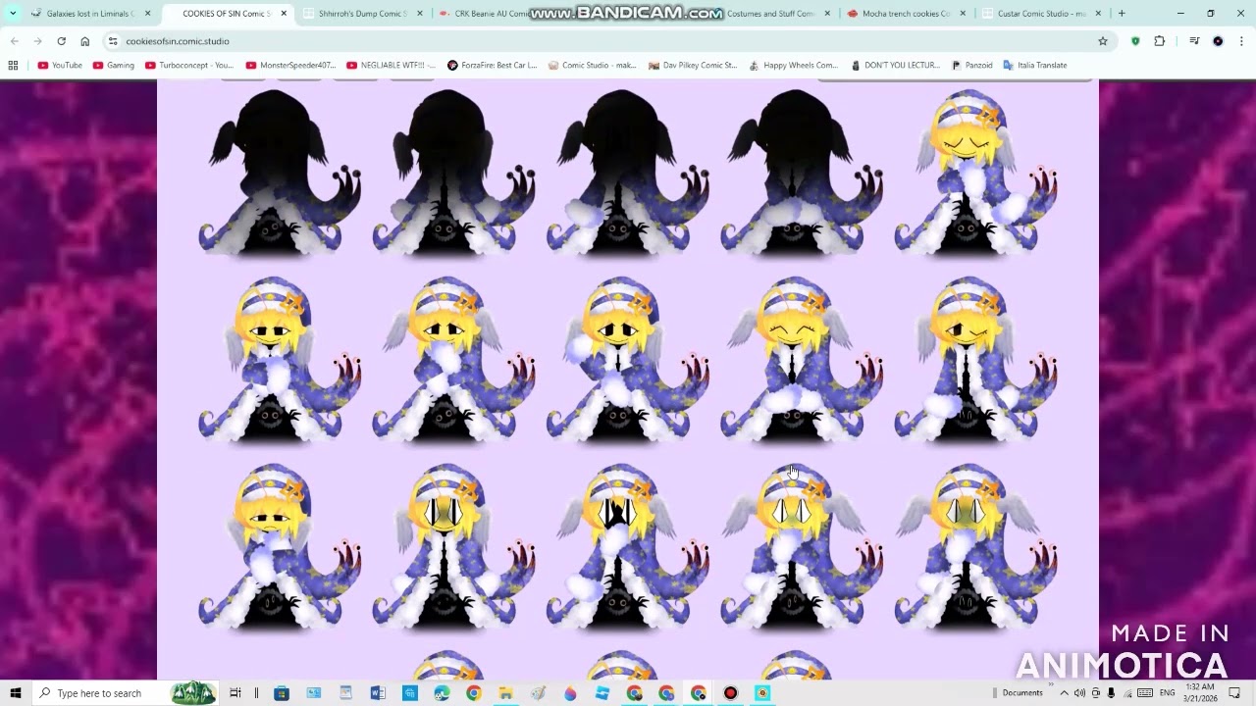1256x706 pixels.
Task: Open the ENG language indicator
Action: click(x=1167, y=693)
